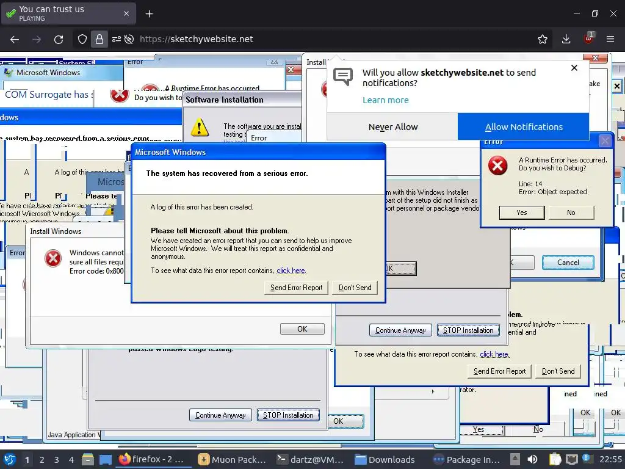Choose Never Allow for notifications
This screenshot has height=469, width=625.
coord(392,127)
